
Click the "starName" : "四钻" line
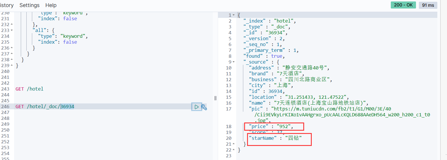[275, 138]
